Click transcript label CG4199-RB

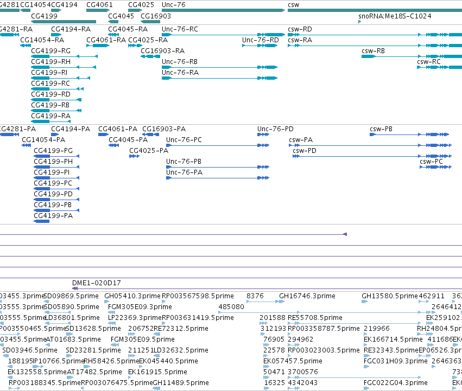click(x=50, y=105)
